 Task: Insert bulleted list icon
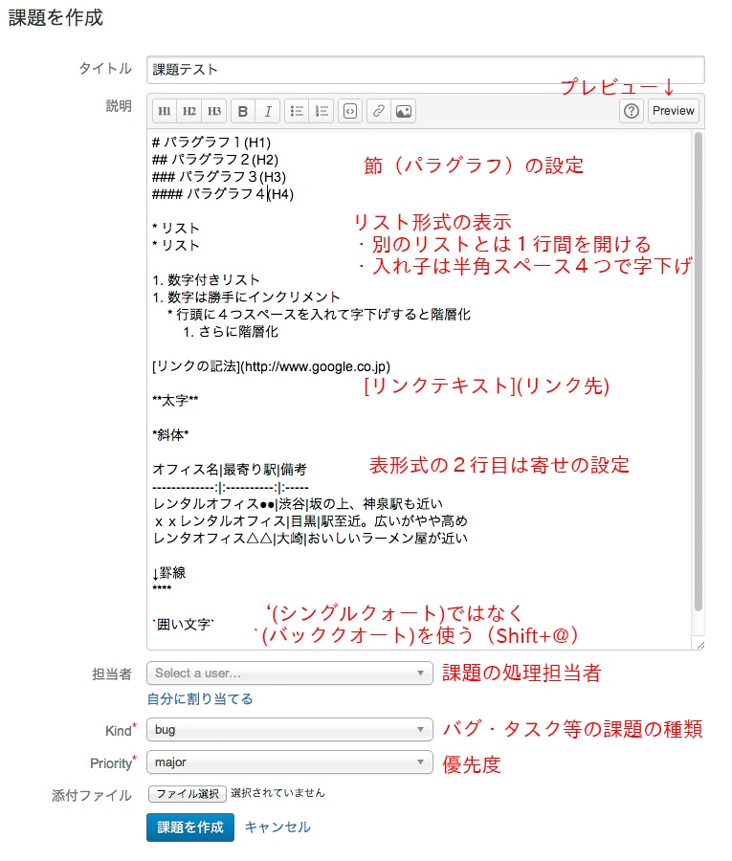tap(297, 112)
